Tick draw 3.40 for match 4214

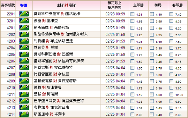click(152, 114)
